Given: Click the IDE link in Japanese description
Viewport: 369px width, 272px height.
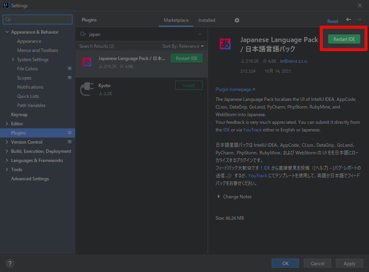Looking at the screenshot, I should pyautogui.click(x=267, y=168).
